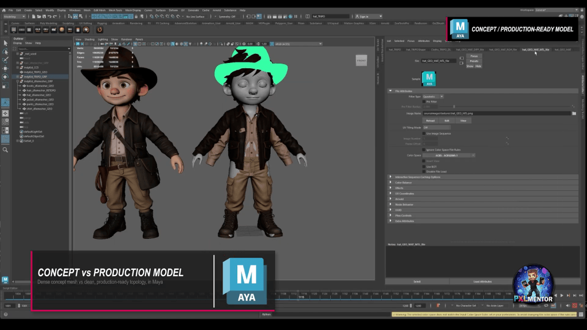The width and height of the screenshot is (587, 330).
Task: Activate the Paint selection tool
Action: (x=5, y=60)
